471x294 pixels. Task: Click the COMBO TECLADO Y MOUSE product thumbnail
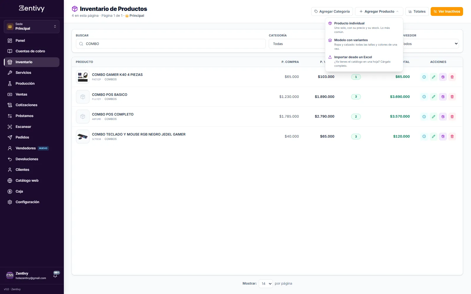(83, 137)
